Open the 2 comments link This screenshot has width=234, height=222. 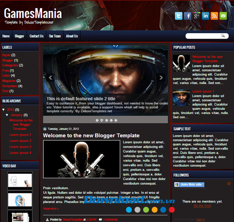click(111, 219)
